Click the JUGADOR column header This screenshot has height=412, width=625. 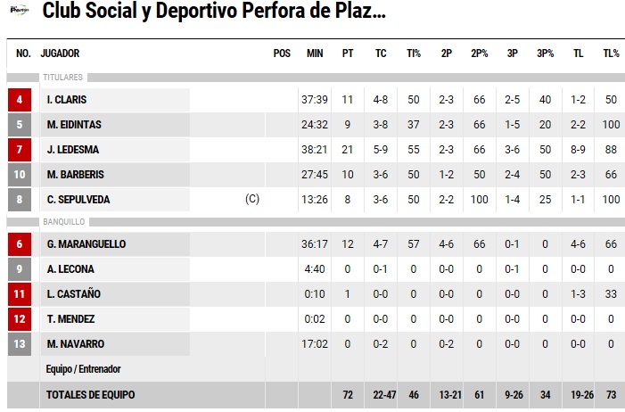coord(61,54)
